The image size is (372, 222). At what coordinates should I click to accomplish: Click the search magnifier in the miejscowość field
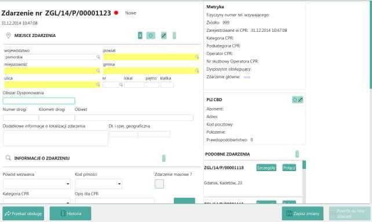(x=98, y=71)
